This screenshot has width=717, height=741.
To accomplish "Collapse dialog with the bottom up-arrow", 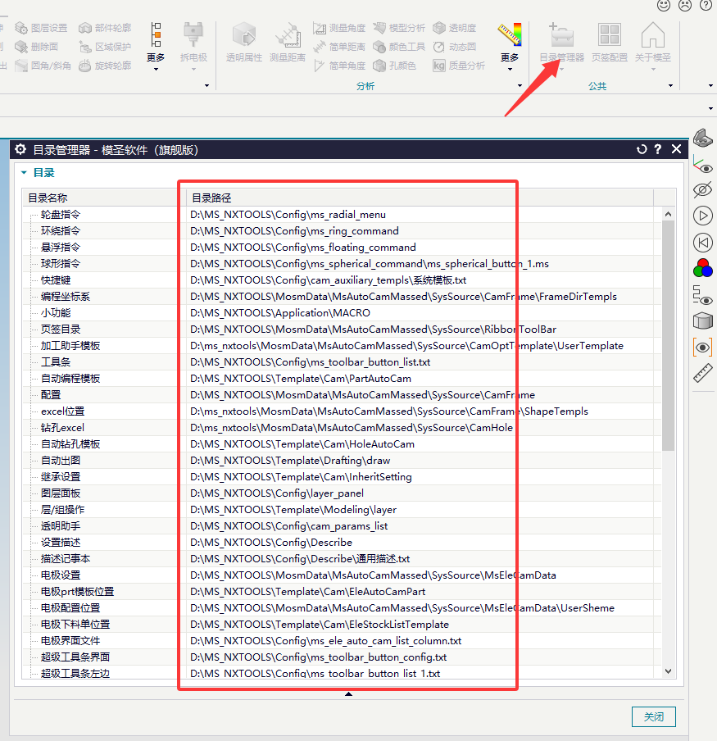I will [x=348, y=693].
